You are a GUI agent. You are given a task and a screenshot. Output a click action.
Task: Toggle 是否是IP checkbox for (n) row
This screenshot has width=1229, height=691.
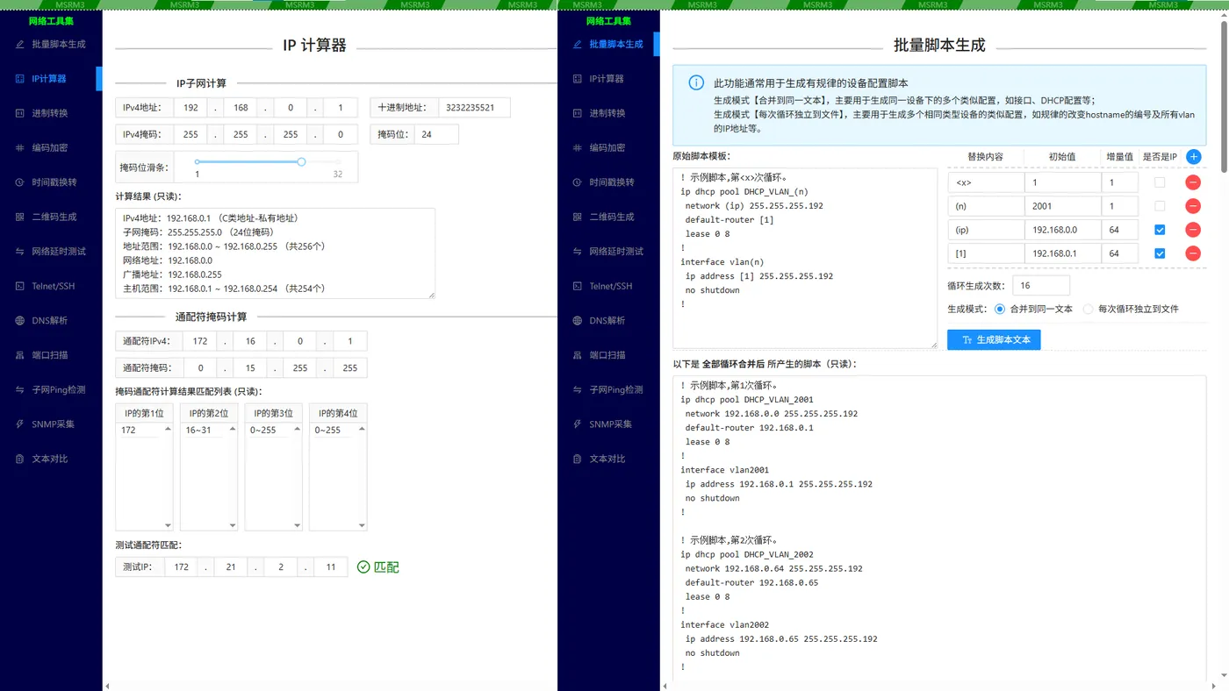[1161, 206]
